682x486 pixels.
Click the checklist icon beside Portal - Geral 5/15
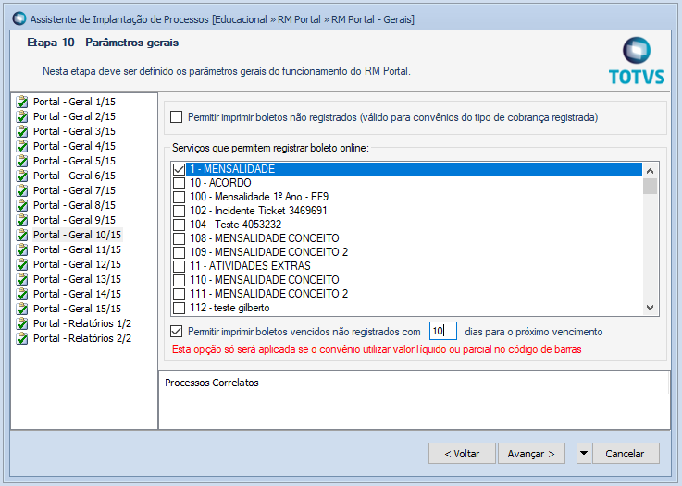(22, 161)
